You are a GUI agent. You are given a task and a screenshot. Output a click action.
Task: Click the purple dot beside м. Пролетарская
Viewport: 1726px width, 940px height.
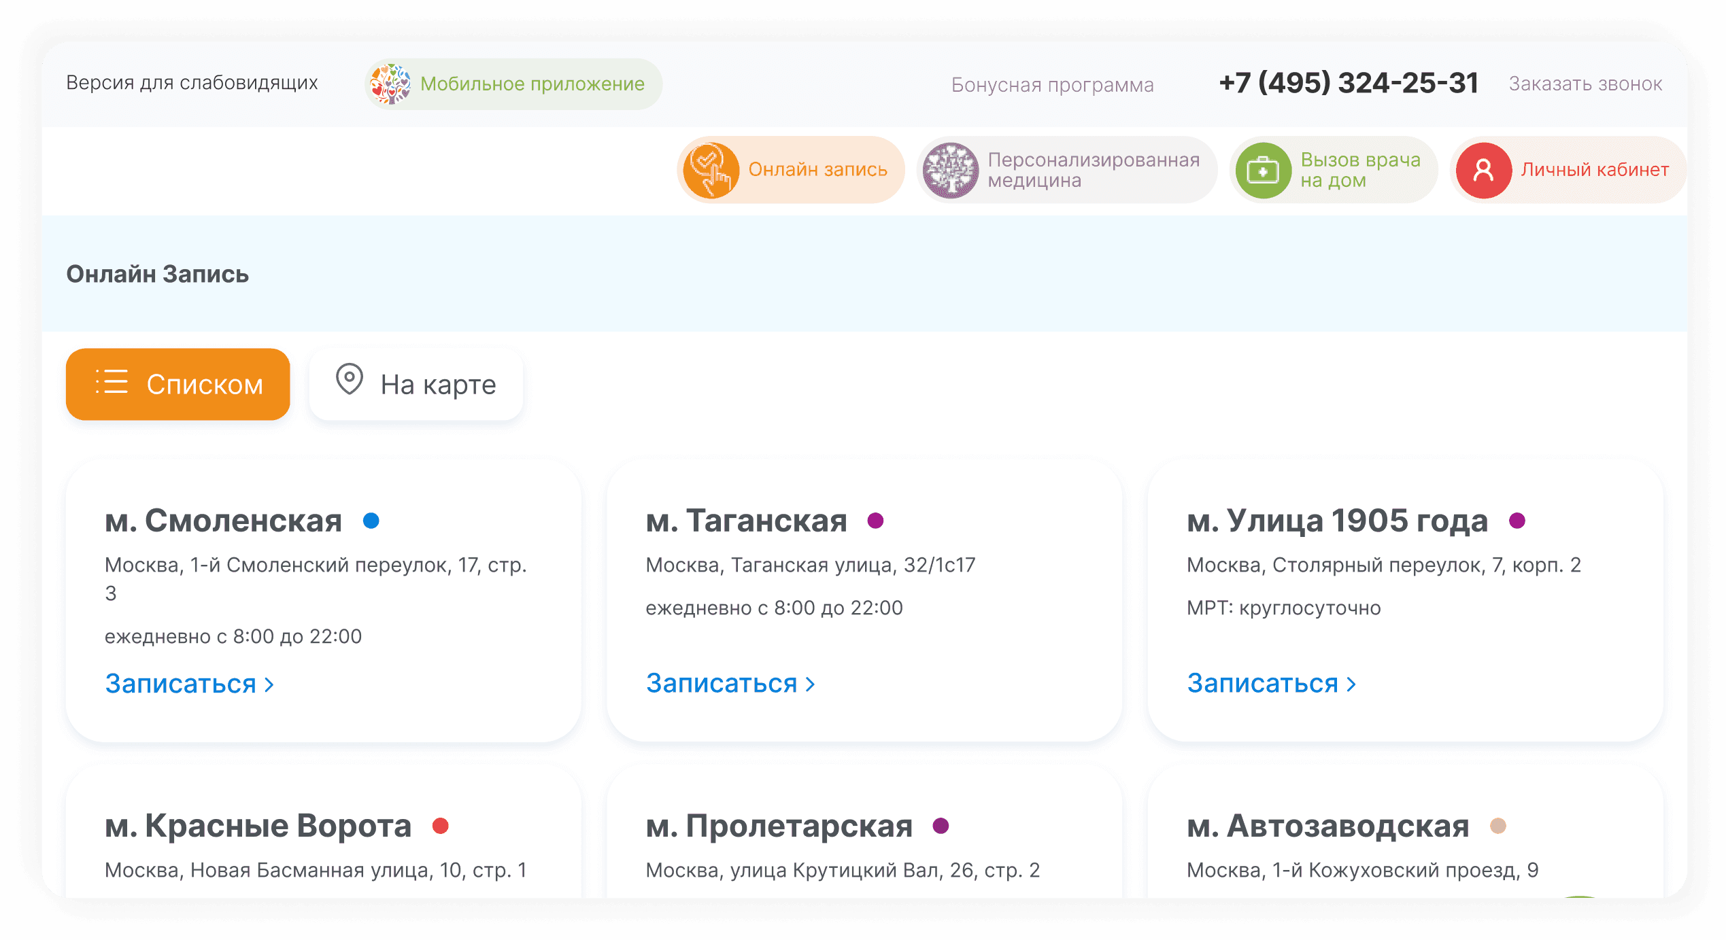(x=941, y=826)
